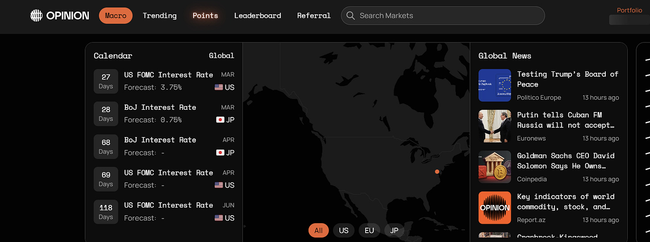Filter the map by US
The width and height of the screenshot is (650, 242).
344,231
